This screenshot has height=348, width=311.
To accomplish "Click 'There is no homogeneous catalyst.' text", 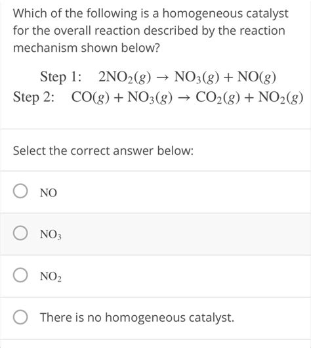I will click(137, 317).
